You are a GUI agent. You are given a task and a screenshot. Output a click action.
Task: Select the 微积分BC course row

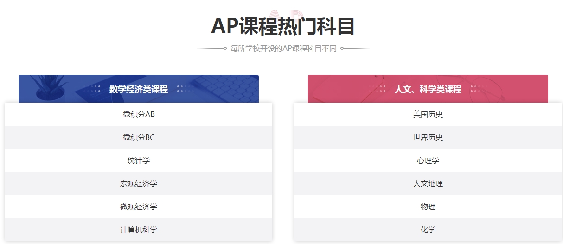(139, 137)
